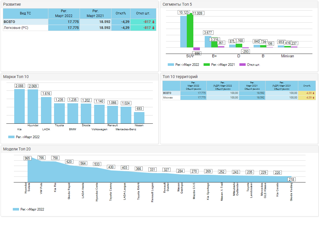Sort by the Вид ТС column header
The height and width of the screenshot is (225, 319).
pyautogui.click(x=26, y=13)
